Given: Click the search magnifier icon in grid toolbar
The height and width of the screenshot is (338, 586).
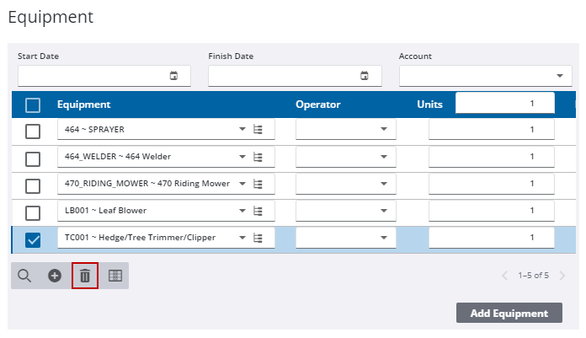Looking at the screenshot, I should 24,276.
